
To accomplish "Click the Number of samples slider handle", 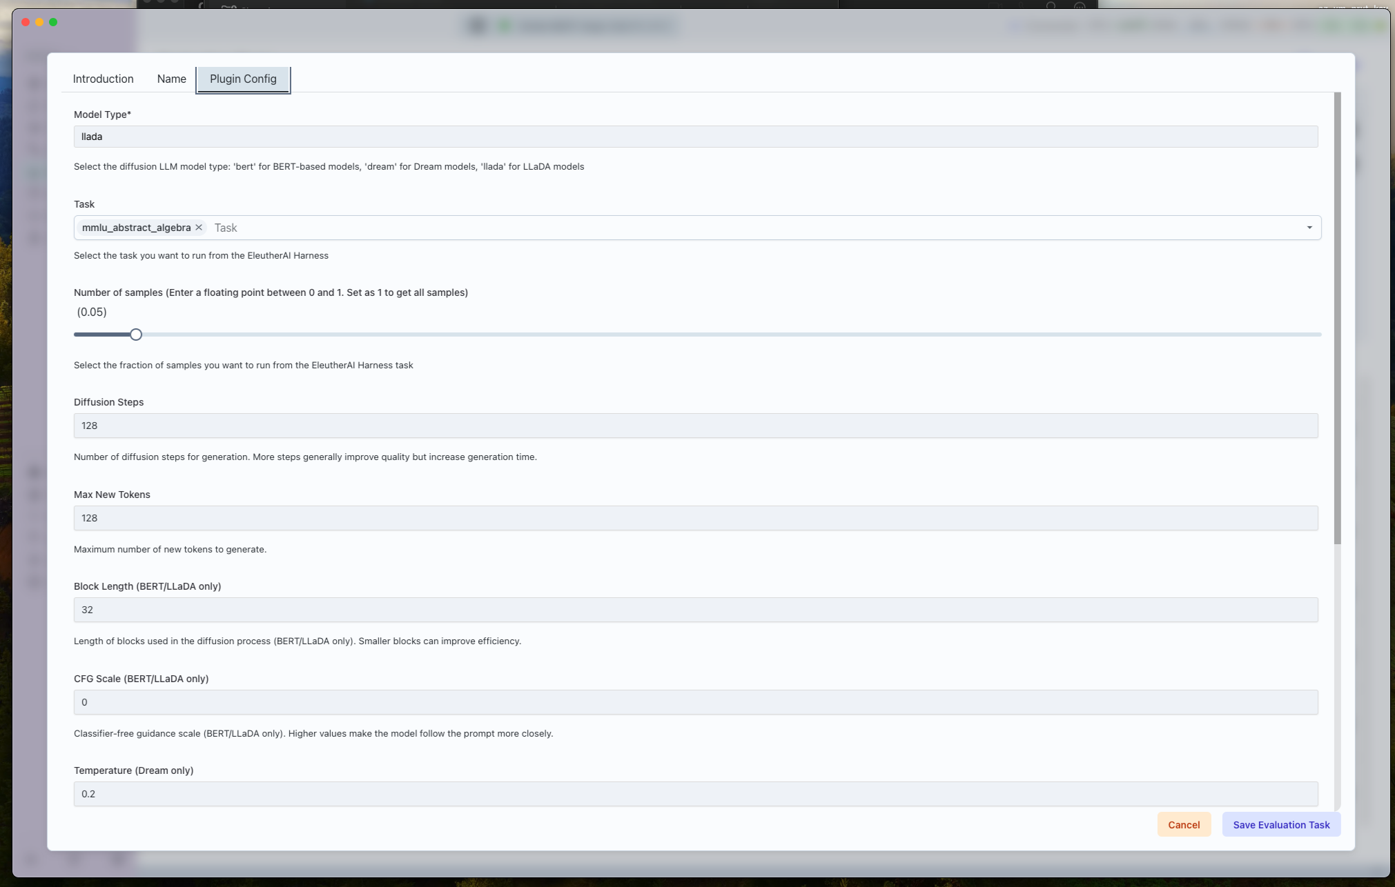I will 136,335.
